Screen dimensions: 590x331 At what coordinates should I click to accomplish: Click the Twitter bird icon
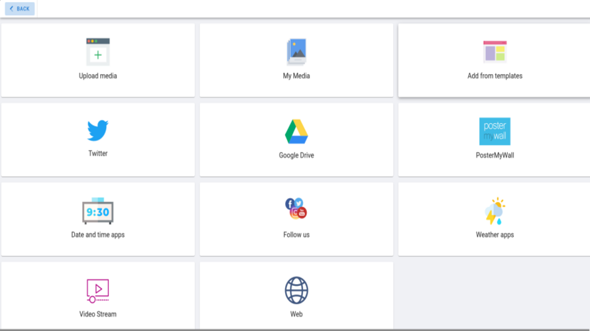tap(98, 130)
